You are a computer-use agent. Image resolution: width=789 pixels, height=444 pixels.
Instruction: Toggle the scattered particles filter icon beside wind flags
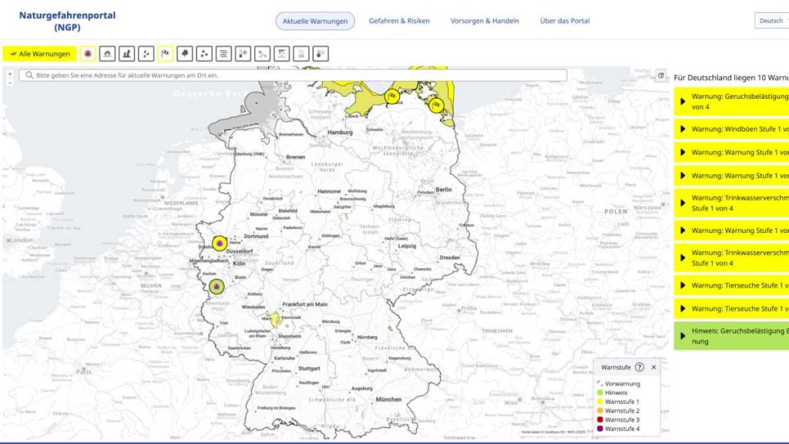point(146,53)
